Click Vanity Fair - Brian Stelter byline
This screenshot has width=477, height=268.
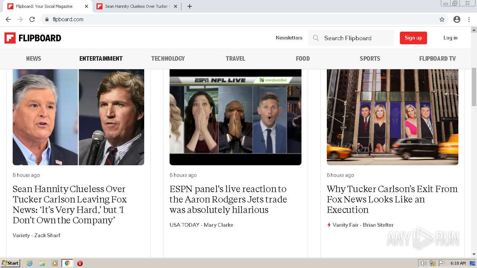tap(363, 225)
